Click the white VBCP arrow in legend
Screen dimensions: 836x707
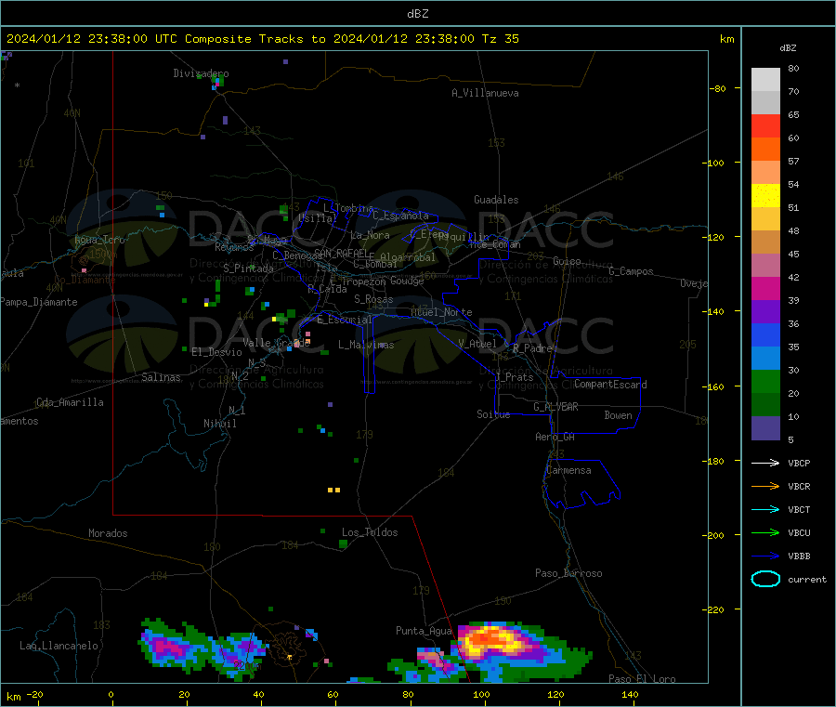pyautogui.click(x=765, y=463)
